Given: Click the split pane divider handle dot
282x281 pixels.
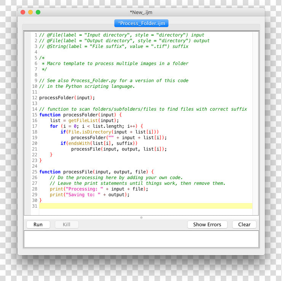Looking at the screenshot, I should [x=141, y=217].
